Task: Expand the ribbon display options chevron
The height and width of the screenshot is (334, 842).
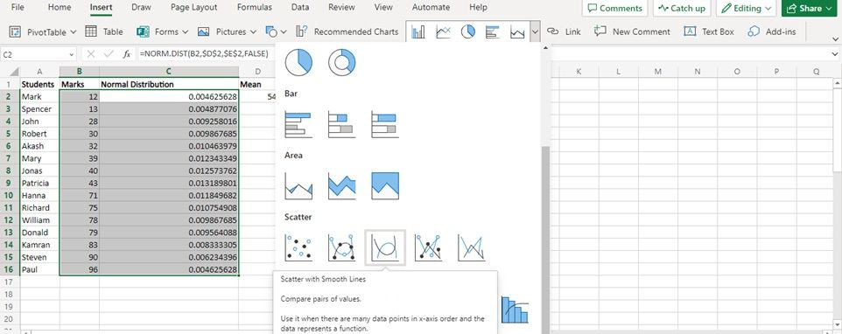Action: coord(834,39)
